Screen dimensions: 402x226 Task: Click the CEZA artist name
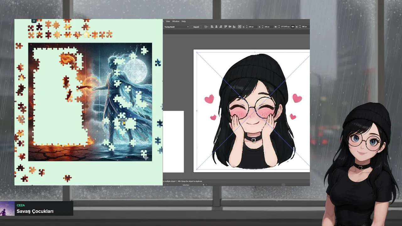tap(21, 205)
